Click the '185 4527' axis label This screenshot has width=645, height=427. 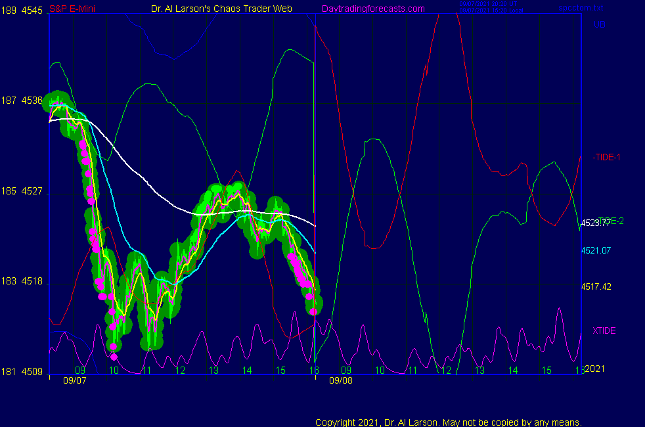22,191
